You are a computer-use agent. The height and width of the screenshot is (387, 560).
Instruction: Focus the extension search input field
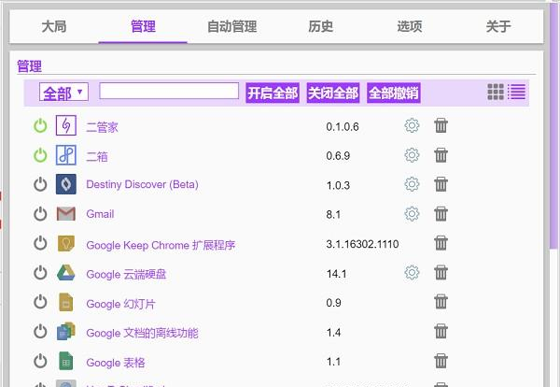tap(169, 91)
